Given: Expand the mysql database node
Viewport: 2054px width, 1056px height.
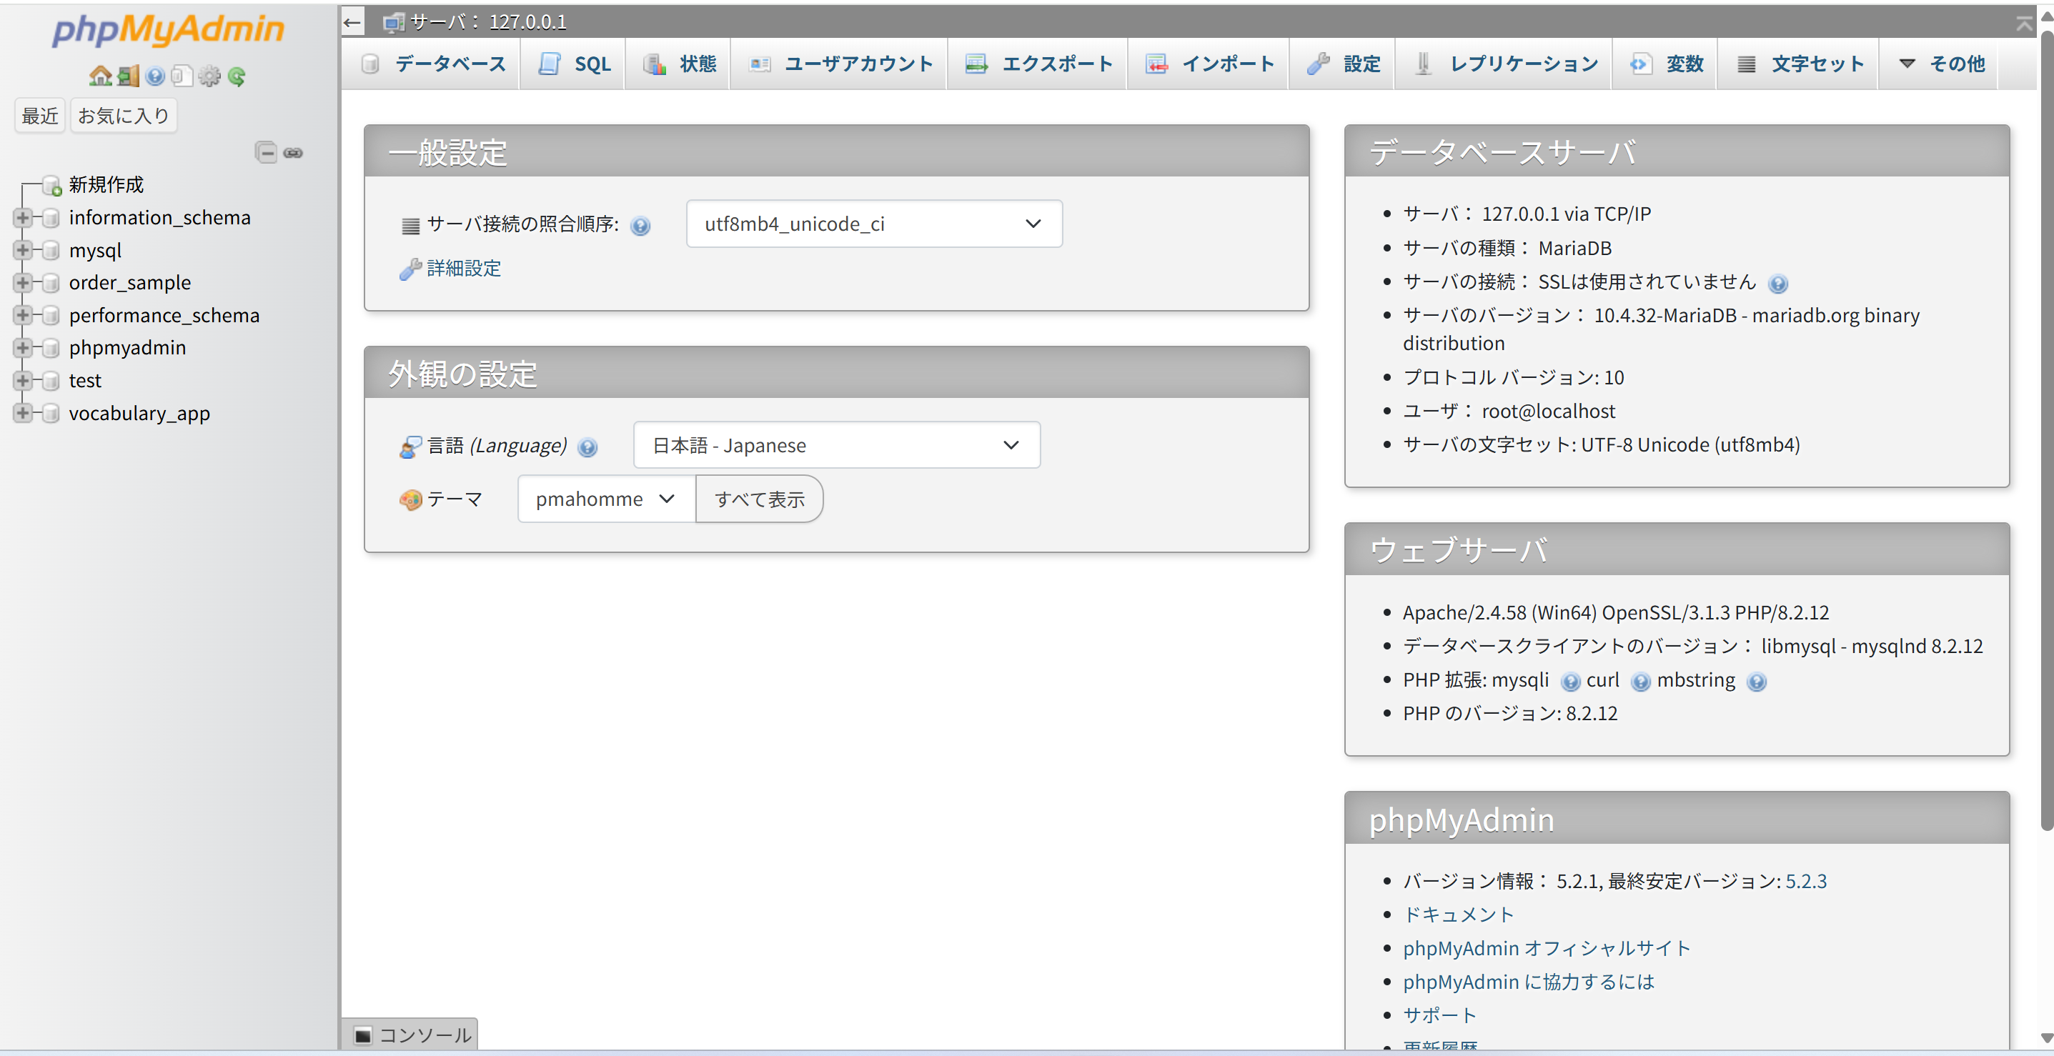Looking at the screenshot, I should point(22,250).
